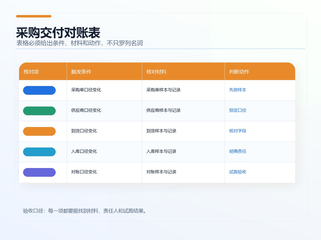Viewport: 321px width, 240px height.
Task: Click the 核对项 column header
Action: click(43, 71)
